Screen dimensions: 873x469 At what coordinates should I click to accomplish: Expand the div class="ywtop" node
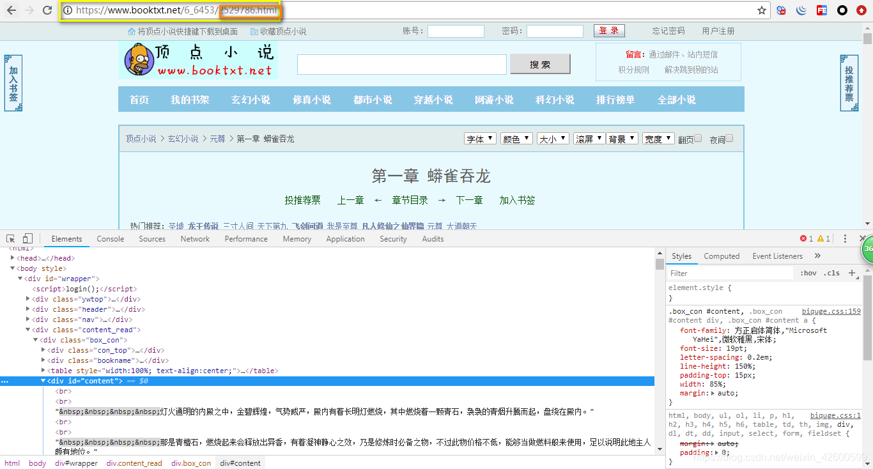click(28, 299)
